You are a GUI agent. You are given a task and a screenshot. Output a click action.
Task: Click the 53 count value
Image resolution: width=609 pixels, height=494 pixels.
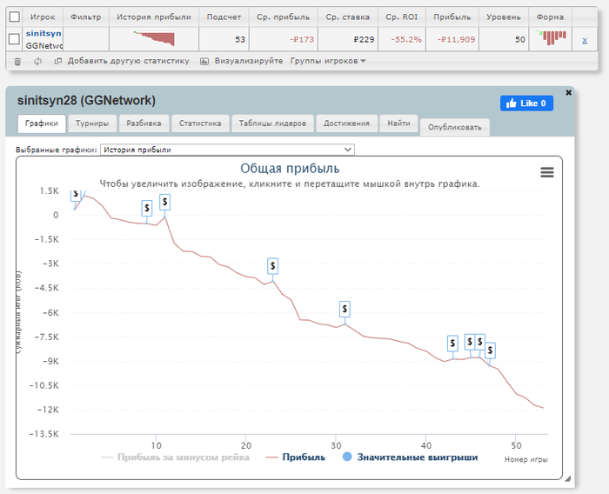240,40
